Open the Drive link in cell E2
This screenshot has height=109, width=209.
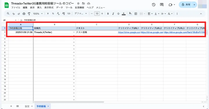click(x=152, y=32)
